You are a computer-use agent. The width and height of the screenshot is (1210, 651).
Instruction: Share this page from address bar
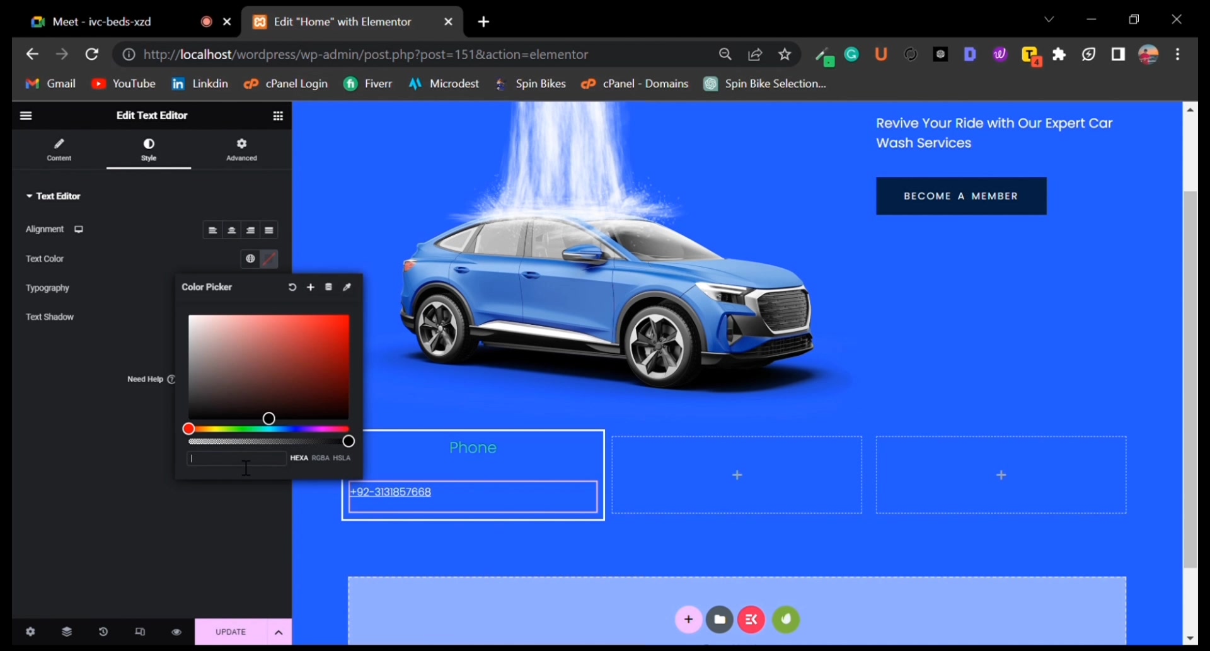point(755,55)
